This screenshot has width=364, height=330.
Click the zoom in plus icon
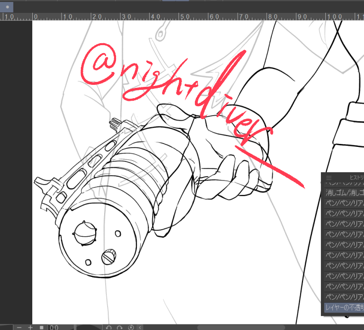pos(30,328)
